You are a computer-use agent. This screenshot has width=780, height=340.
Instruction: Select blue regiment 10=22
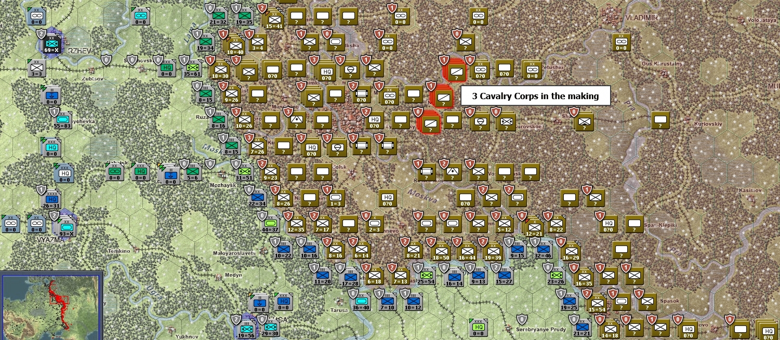(x=284, y=249)
